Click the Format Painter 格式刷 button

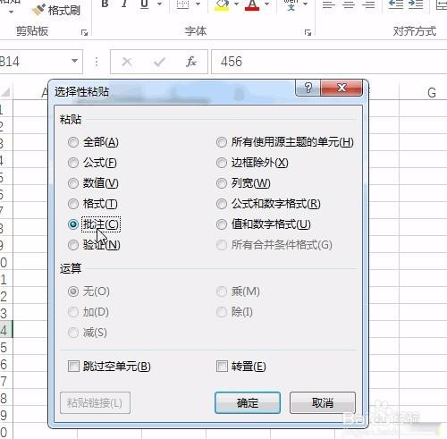point(56,10)
